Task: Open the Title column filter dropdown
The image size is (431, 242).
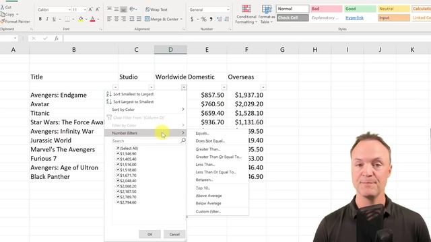Action: 115,87
